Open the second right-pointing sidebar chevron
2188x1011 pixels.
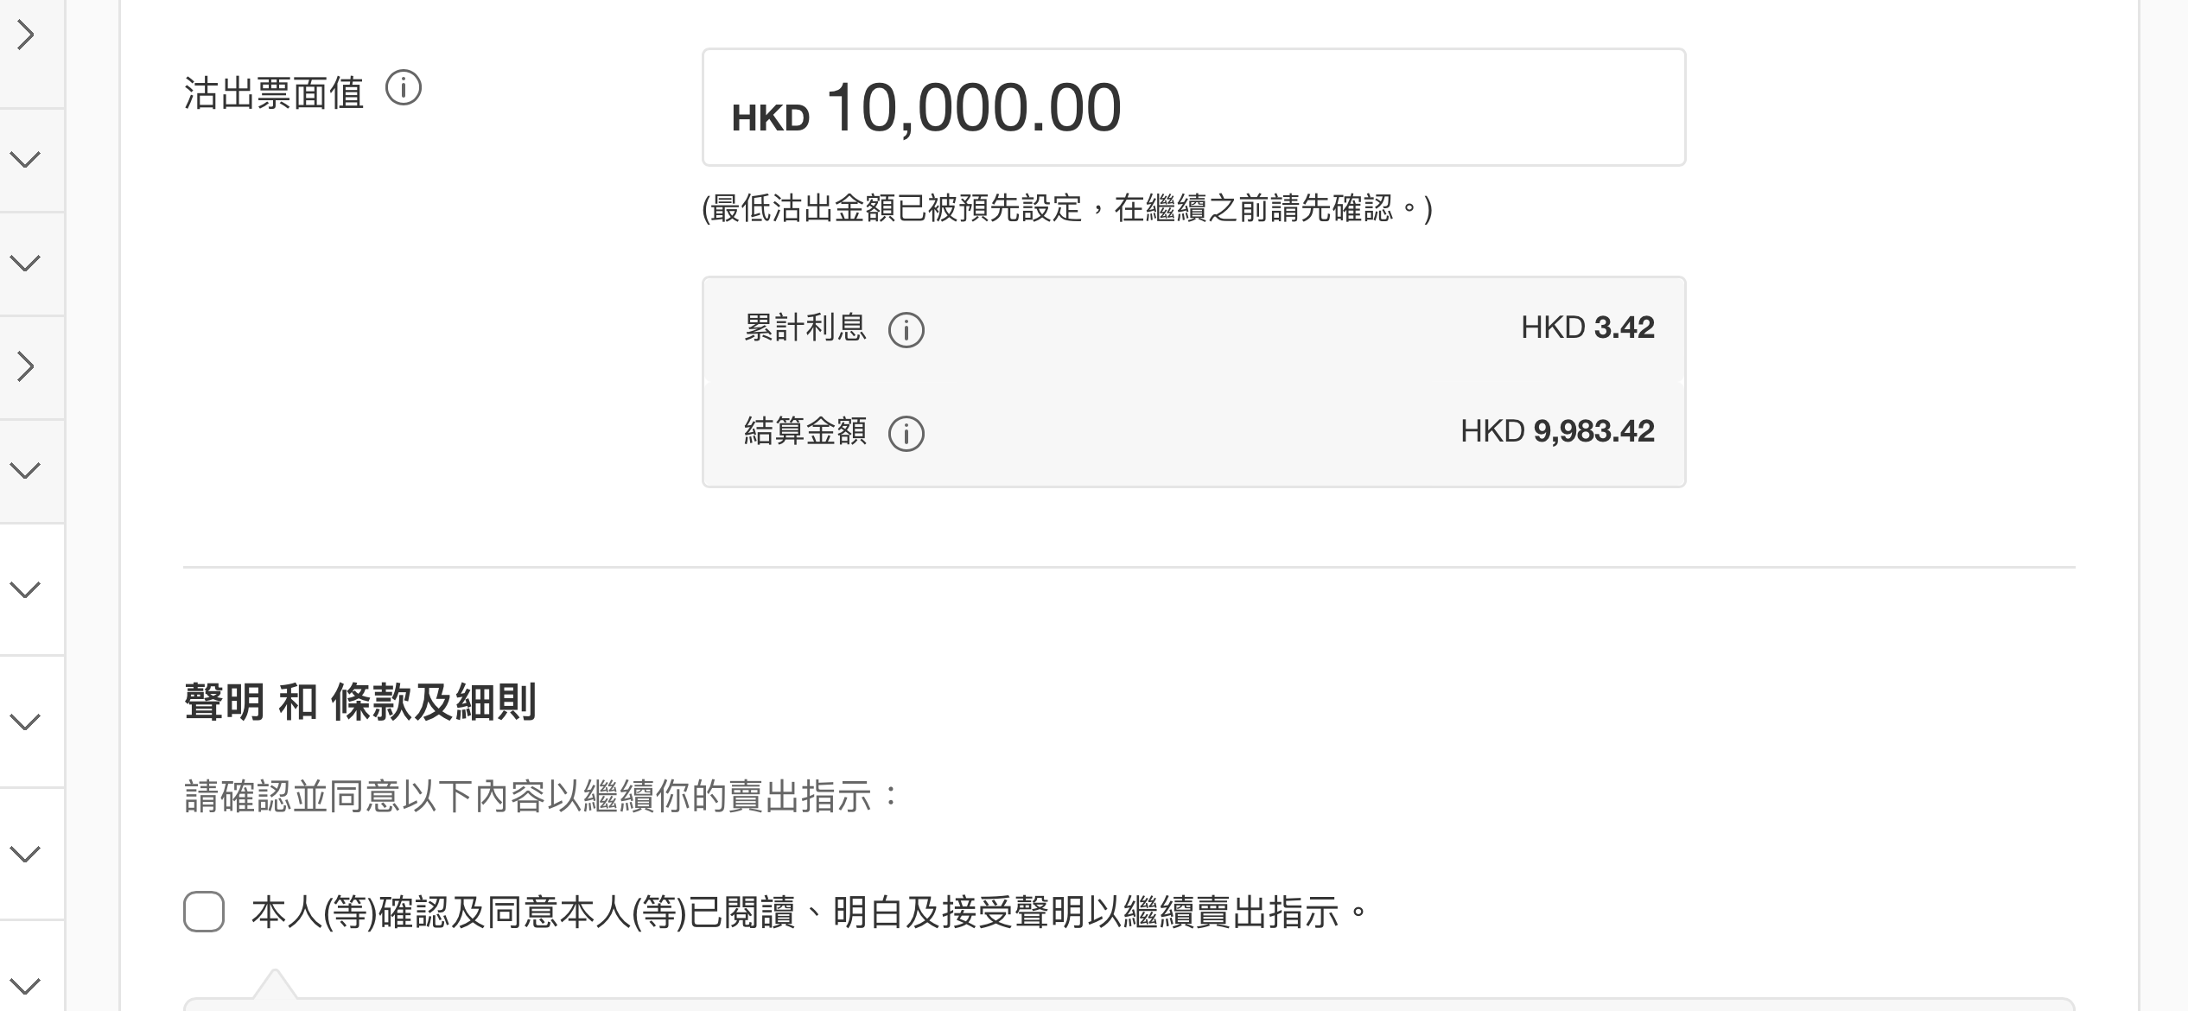pos(26,366)
